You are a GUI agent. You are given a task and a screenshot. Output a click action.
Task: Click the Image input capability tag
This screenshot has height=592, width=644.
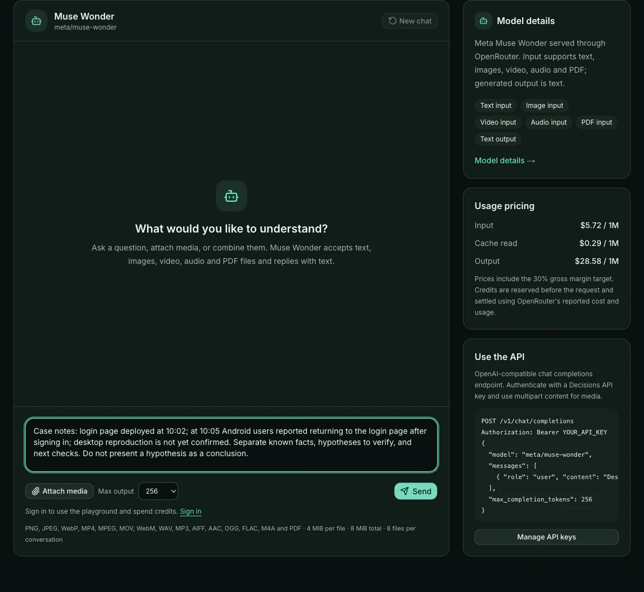pos(544,106)
